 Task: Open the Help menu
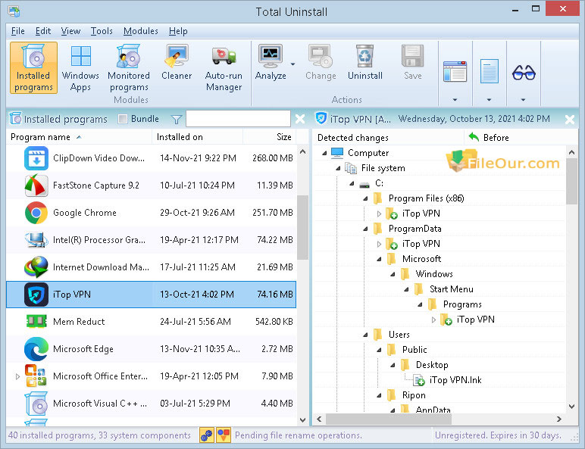pos(178,31)
